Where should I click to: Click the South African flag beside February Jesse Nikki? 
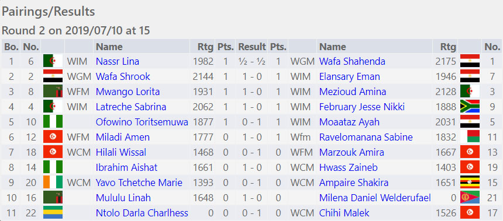click(470, 107)
